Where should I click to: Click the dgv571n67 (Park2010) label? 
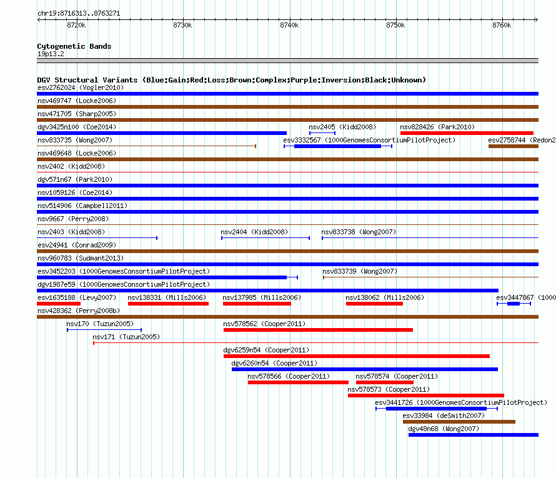[75, 179]
